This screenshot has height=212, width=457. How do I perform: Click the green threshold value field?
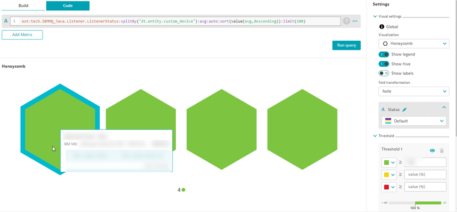click(x=425, y=163)
